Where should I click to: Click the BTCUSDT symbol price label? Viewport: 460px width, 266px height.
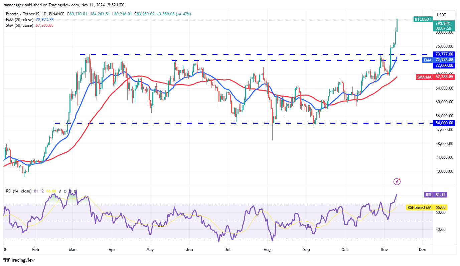(423, 19)
